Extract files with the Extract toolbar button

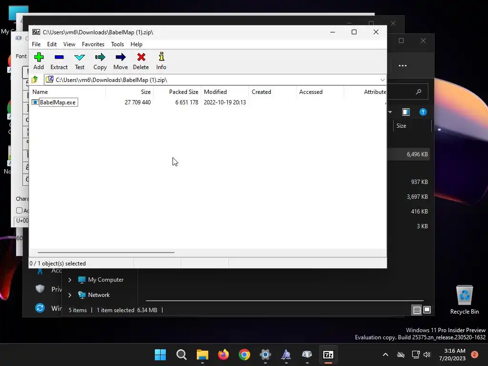click(x=59, y=61)
